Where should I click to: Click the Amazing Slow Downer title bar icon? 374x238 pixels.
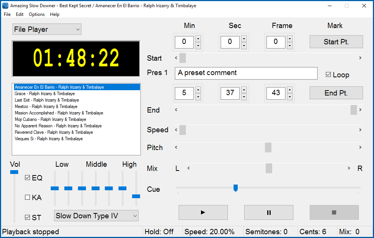[5, 5]
